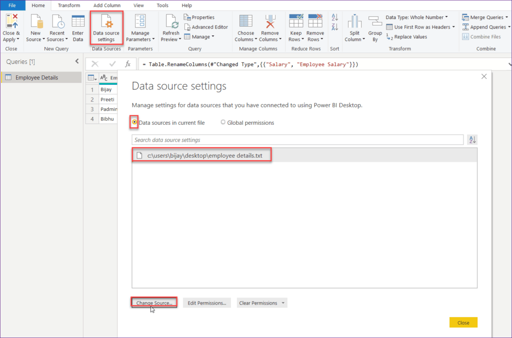The image size is (512, 338).
Task: Select the Bibhu cell in row 4
Action: tap(108, 119)
